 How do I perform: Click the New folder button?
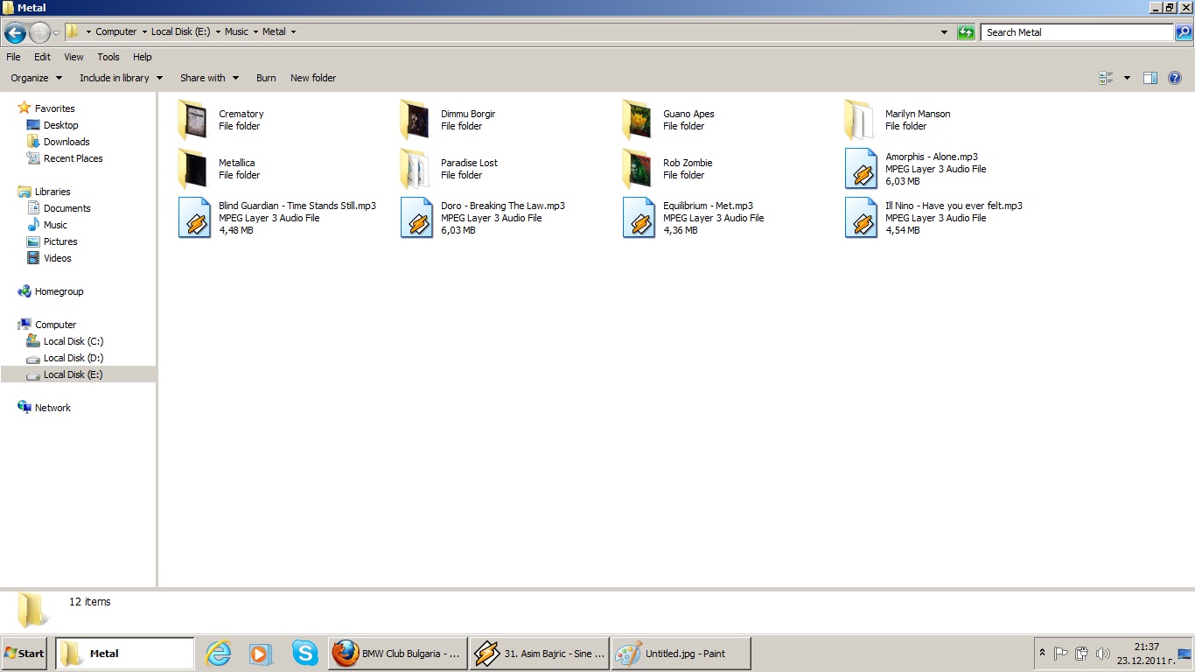click(x=313, y=78)
